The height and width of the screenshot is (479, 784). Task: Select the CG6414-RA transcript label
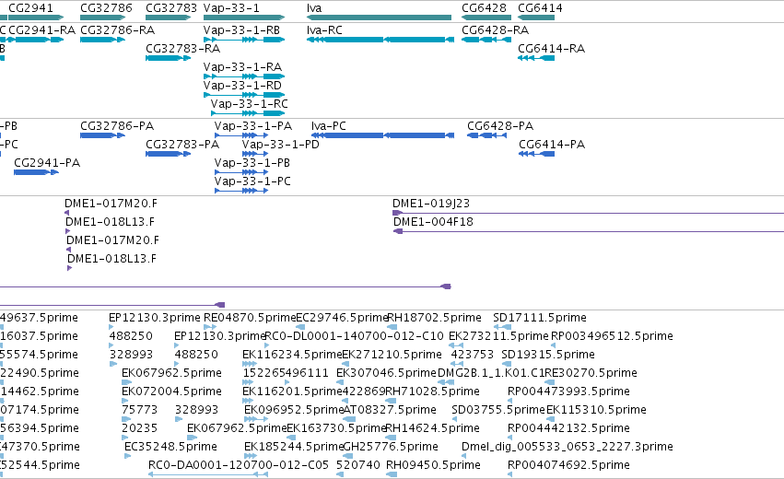click(551, 49)
